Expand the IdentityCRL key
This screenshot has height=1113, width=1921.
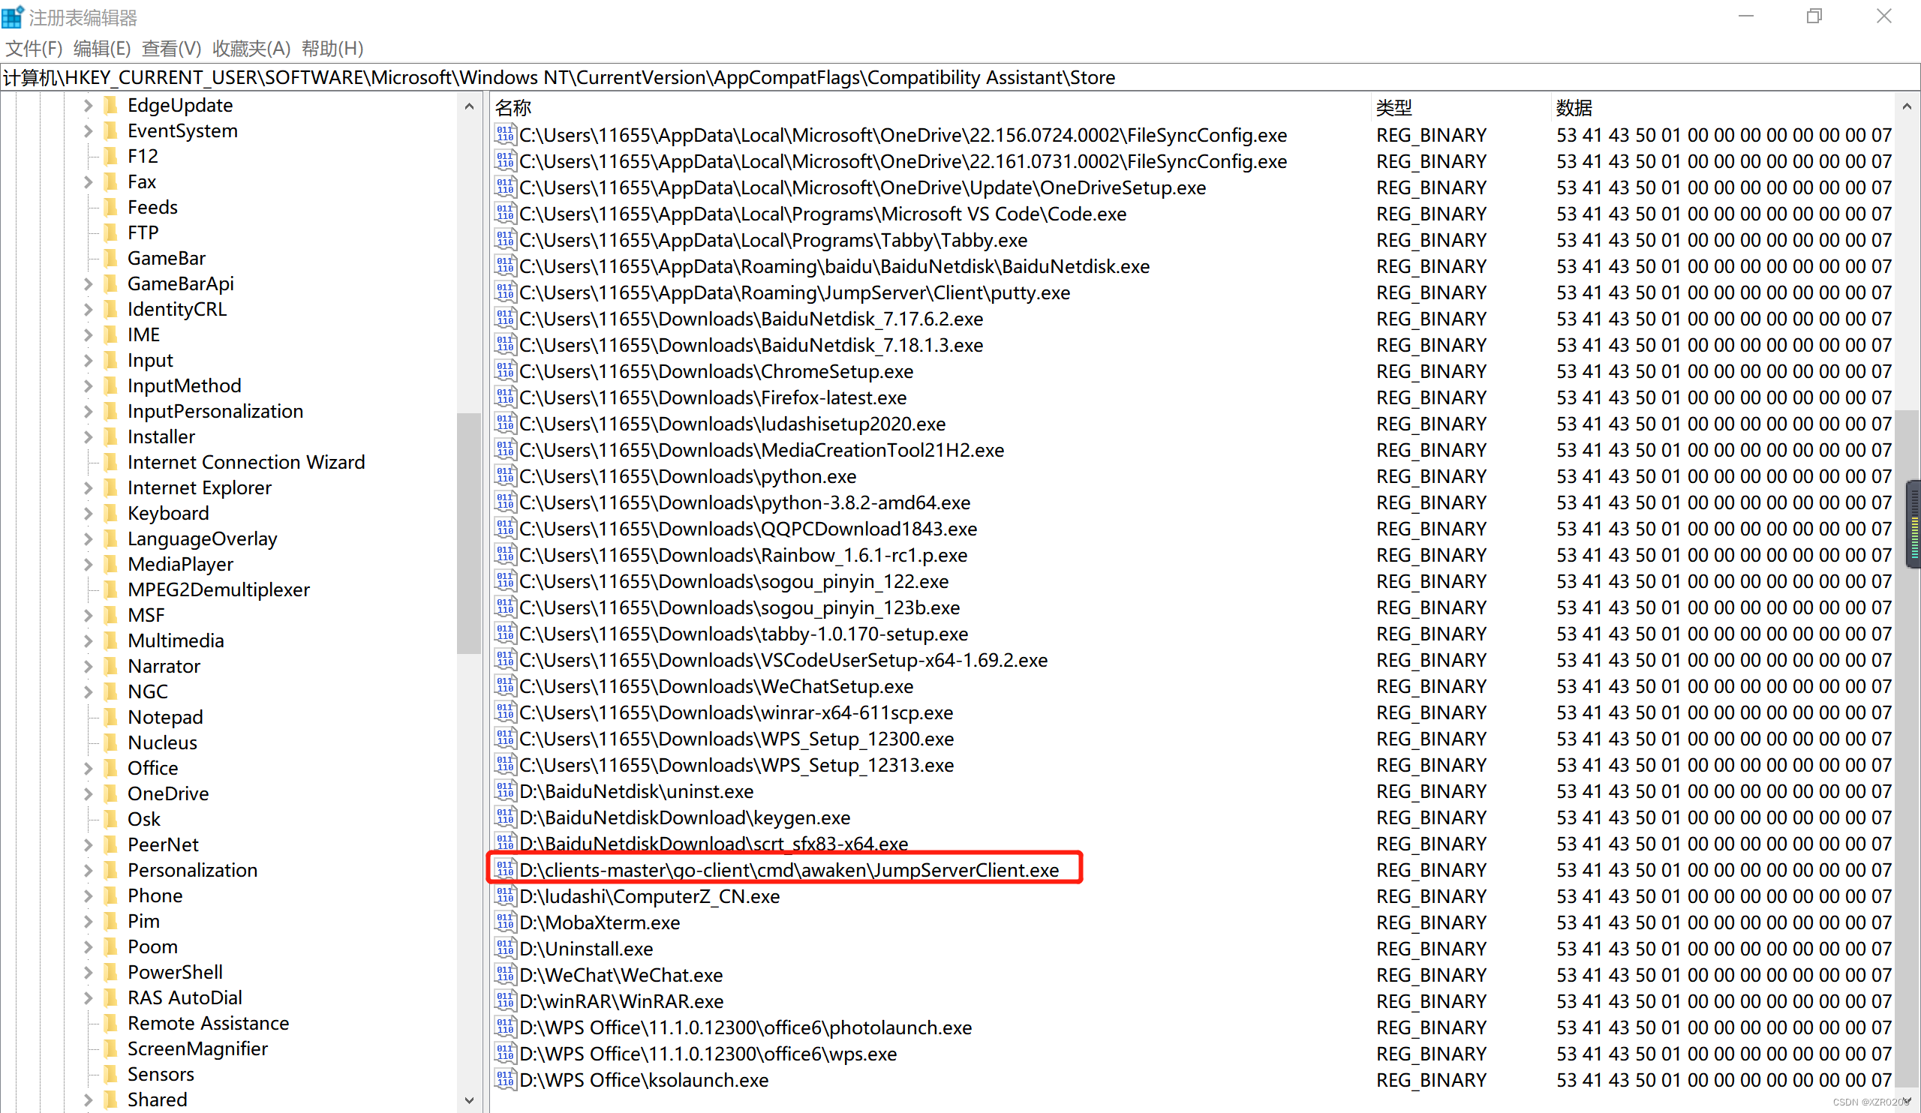click(88, 309)
